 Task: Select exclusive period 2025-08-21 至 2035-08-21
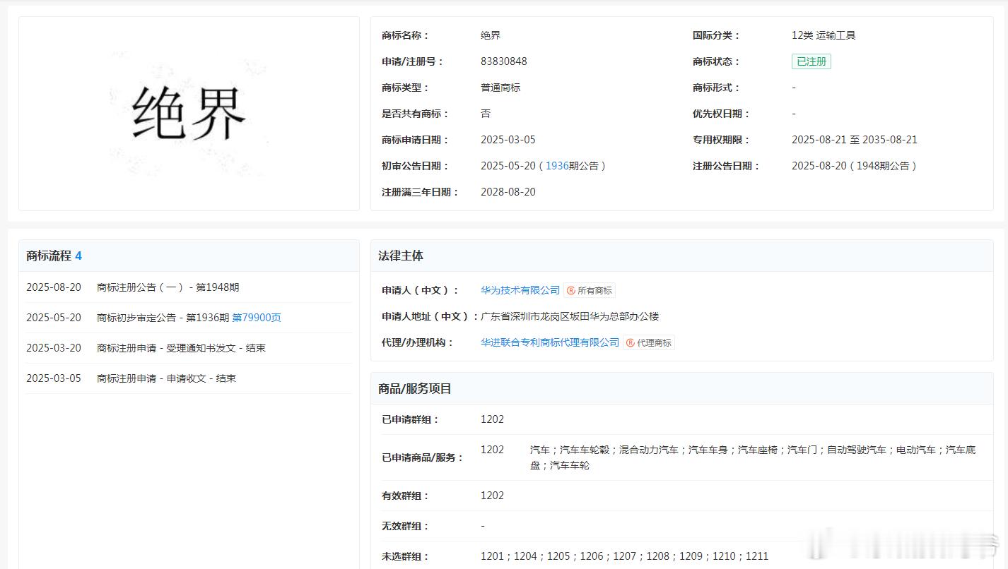point(855,140)
